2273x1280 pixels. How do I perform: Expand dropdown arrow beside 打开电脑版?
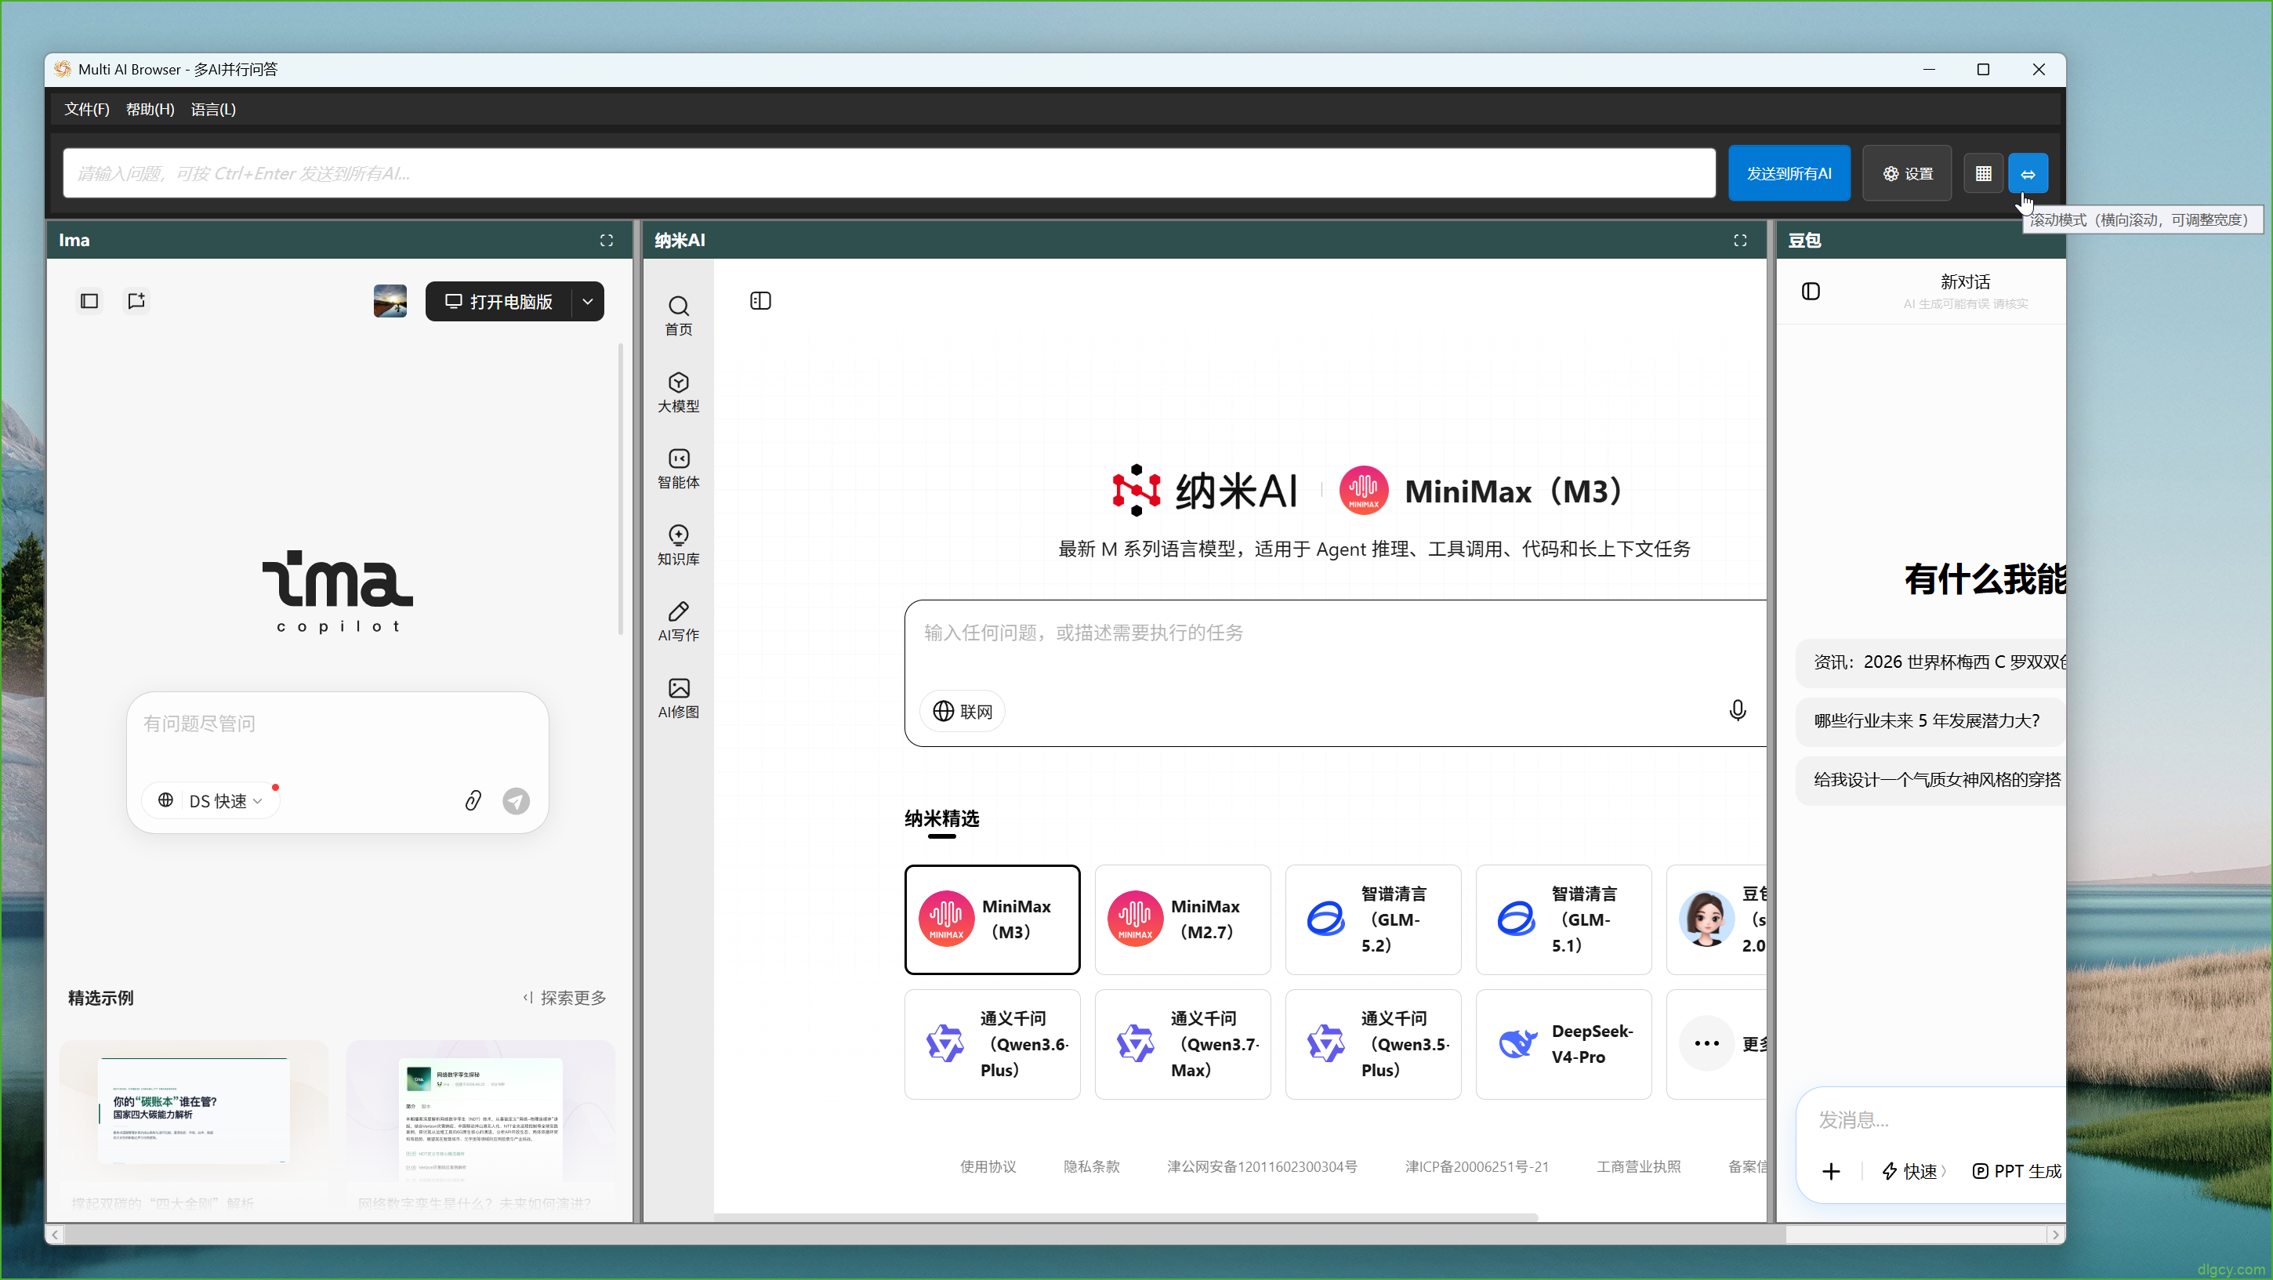(588, 302)
